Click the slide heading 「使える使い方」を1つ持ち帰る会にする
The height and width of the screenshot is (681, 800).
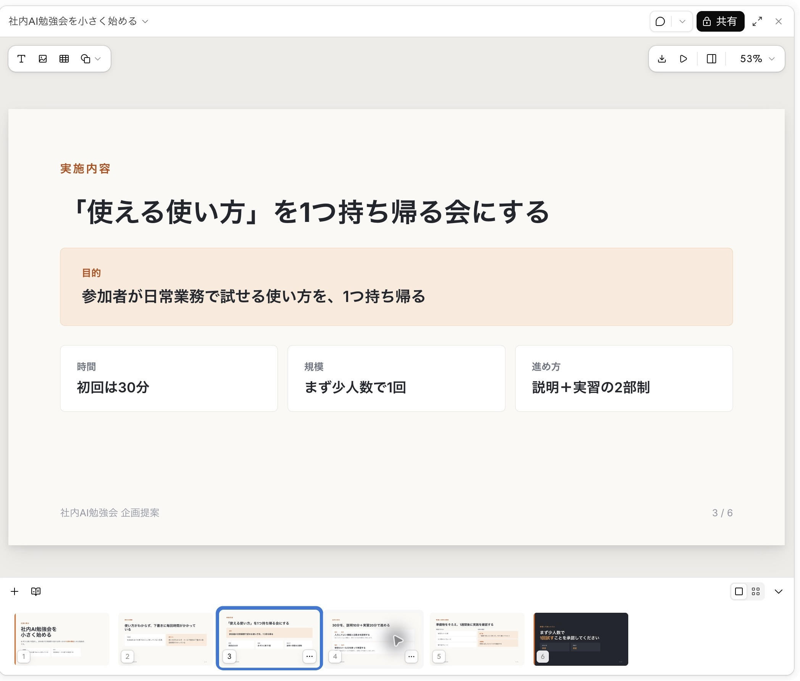coord(310,212)
